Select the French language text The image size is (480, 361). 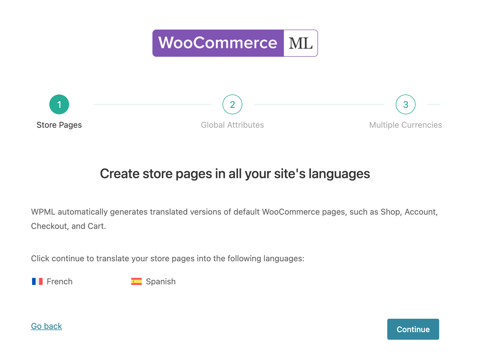pos(59,281)
